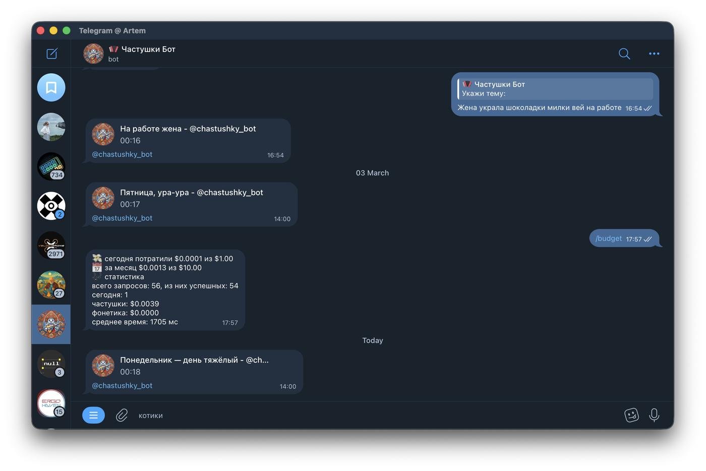Image resolution: width=706 pixels, height=471 pixels.
Task: Click the Частушки Бот chat header title
Action: pyautogui.click(x=148, y=49)
